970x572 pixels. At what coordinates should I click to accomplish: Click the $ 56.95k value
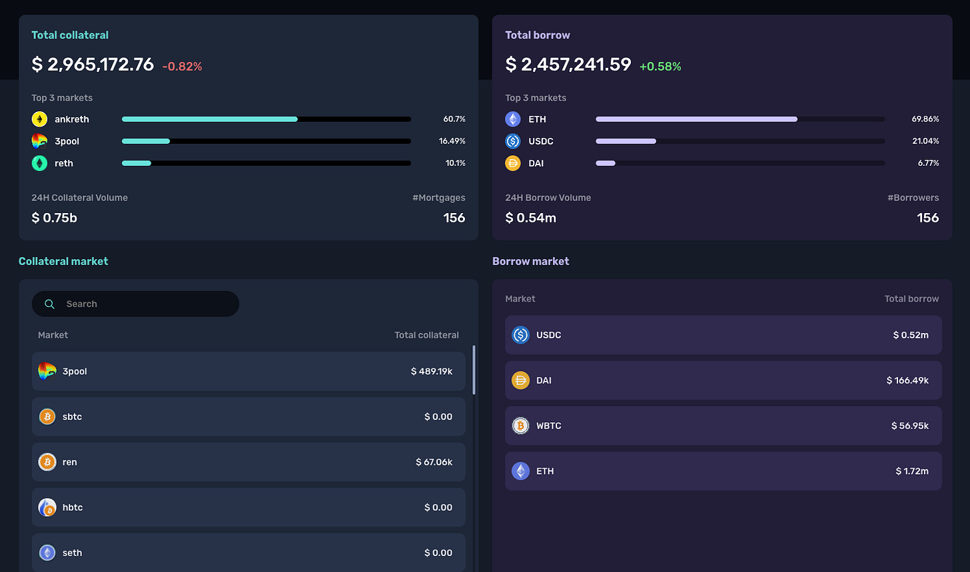[x=910, y=426]
